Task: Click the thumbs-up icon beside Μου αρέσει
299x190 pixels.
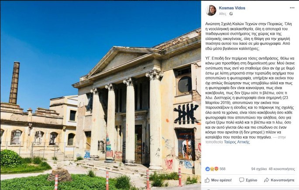Action: click(207, 180)
